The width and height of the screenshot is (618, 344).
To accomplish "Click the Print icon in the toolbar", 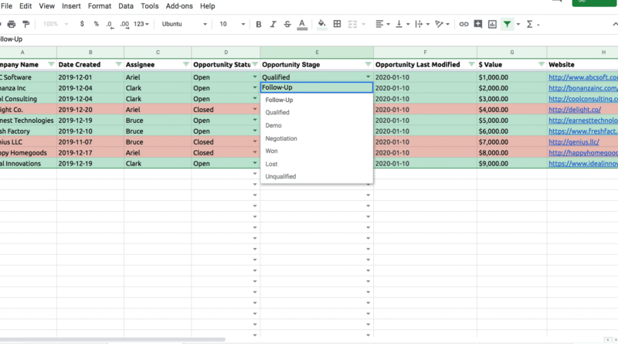I will 12,24.
